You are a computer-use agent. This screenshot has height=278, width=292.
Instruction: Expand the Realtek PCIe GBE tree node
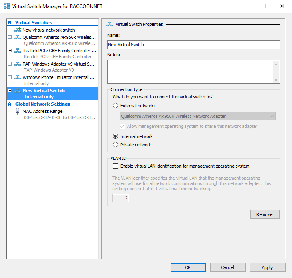10,51
